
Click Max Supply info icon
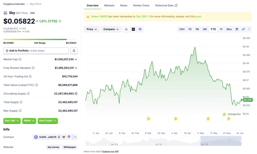pos(20,110)
